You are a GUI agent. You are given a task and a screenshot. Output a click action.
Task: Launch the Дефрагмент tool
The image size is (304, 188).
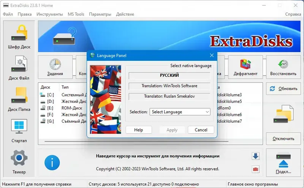click(245, 67)
